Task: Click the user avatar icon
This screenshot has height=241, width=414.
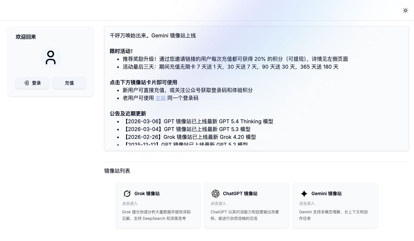Action: 51,58
